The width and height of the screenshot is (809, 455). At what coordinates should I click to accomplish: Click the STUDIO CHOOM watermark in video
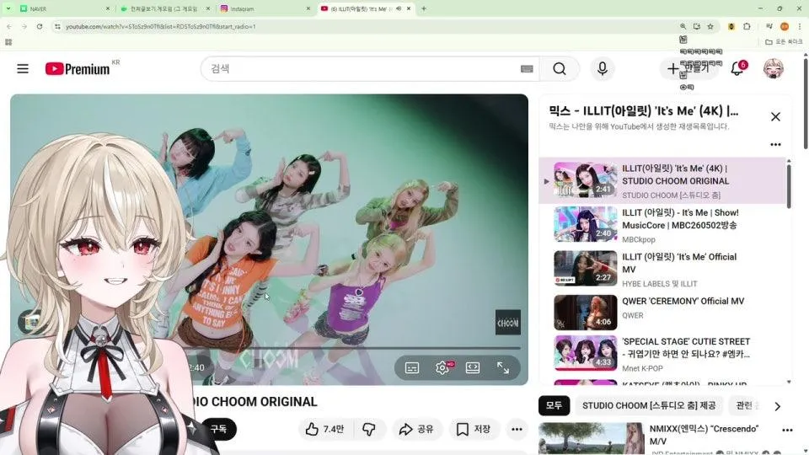pos(507,323)
